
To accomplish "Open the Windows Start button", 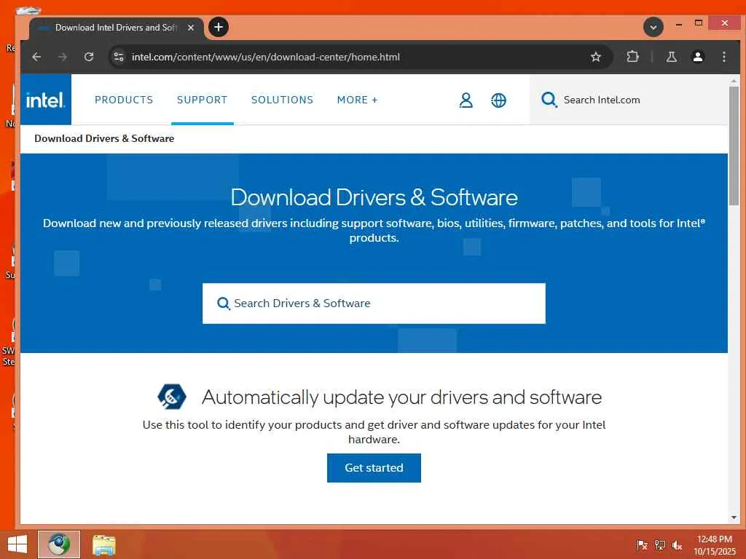I will [x=17, y=544].
